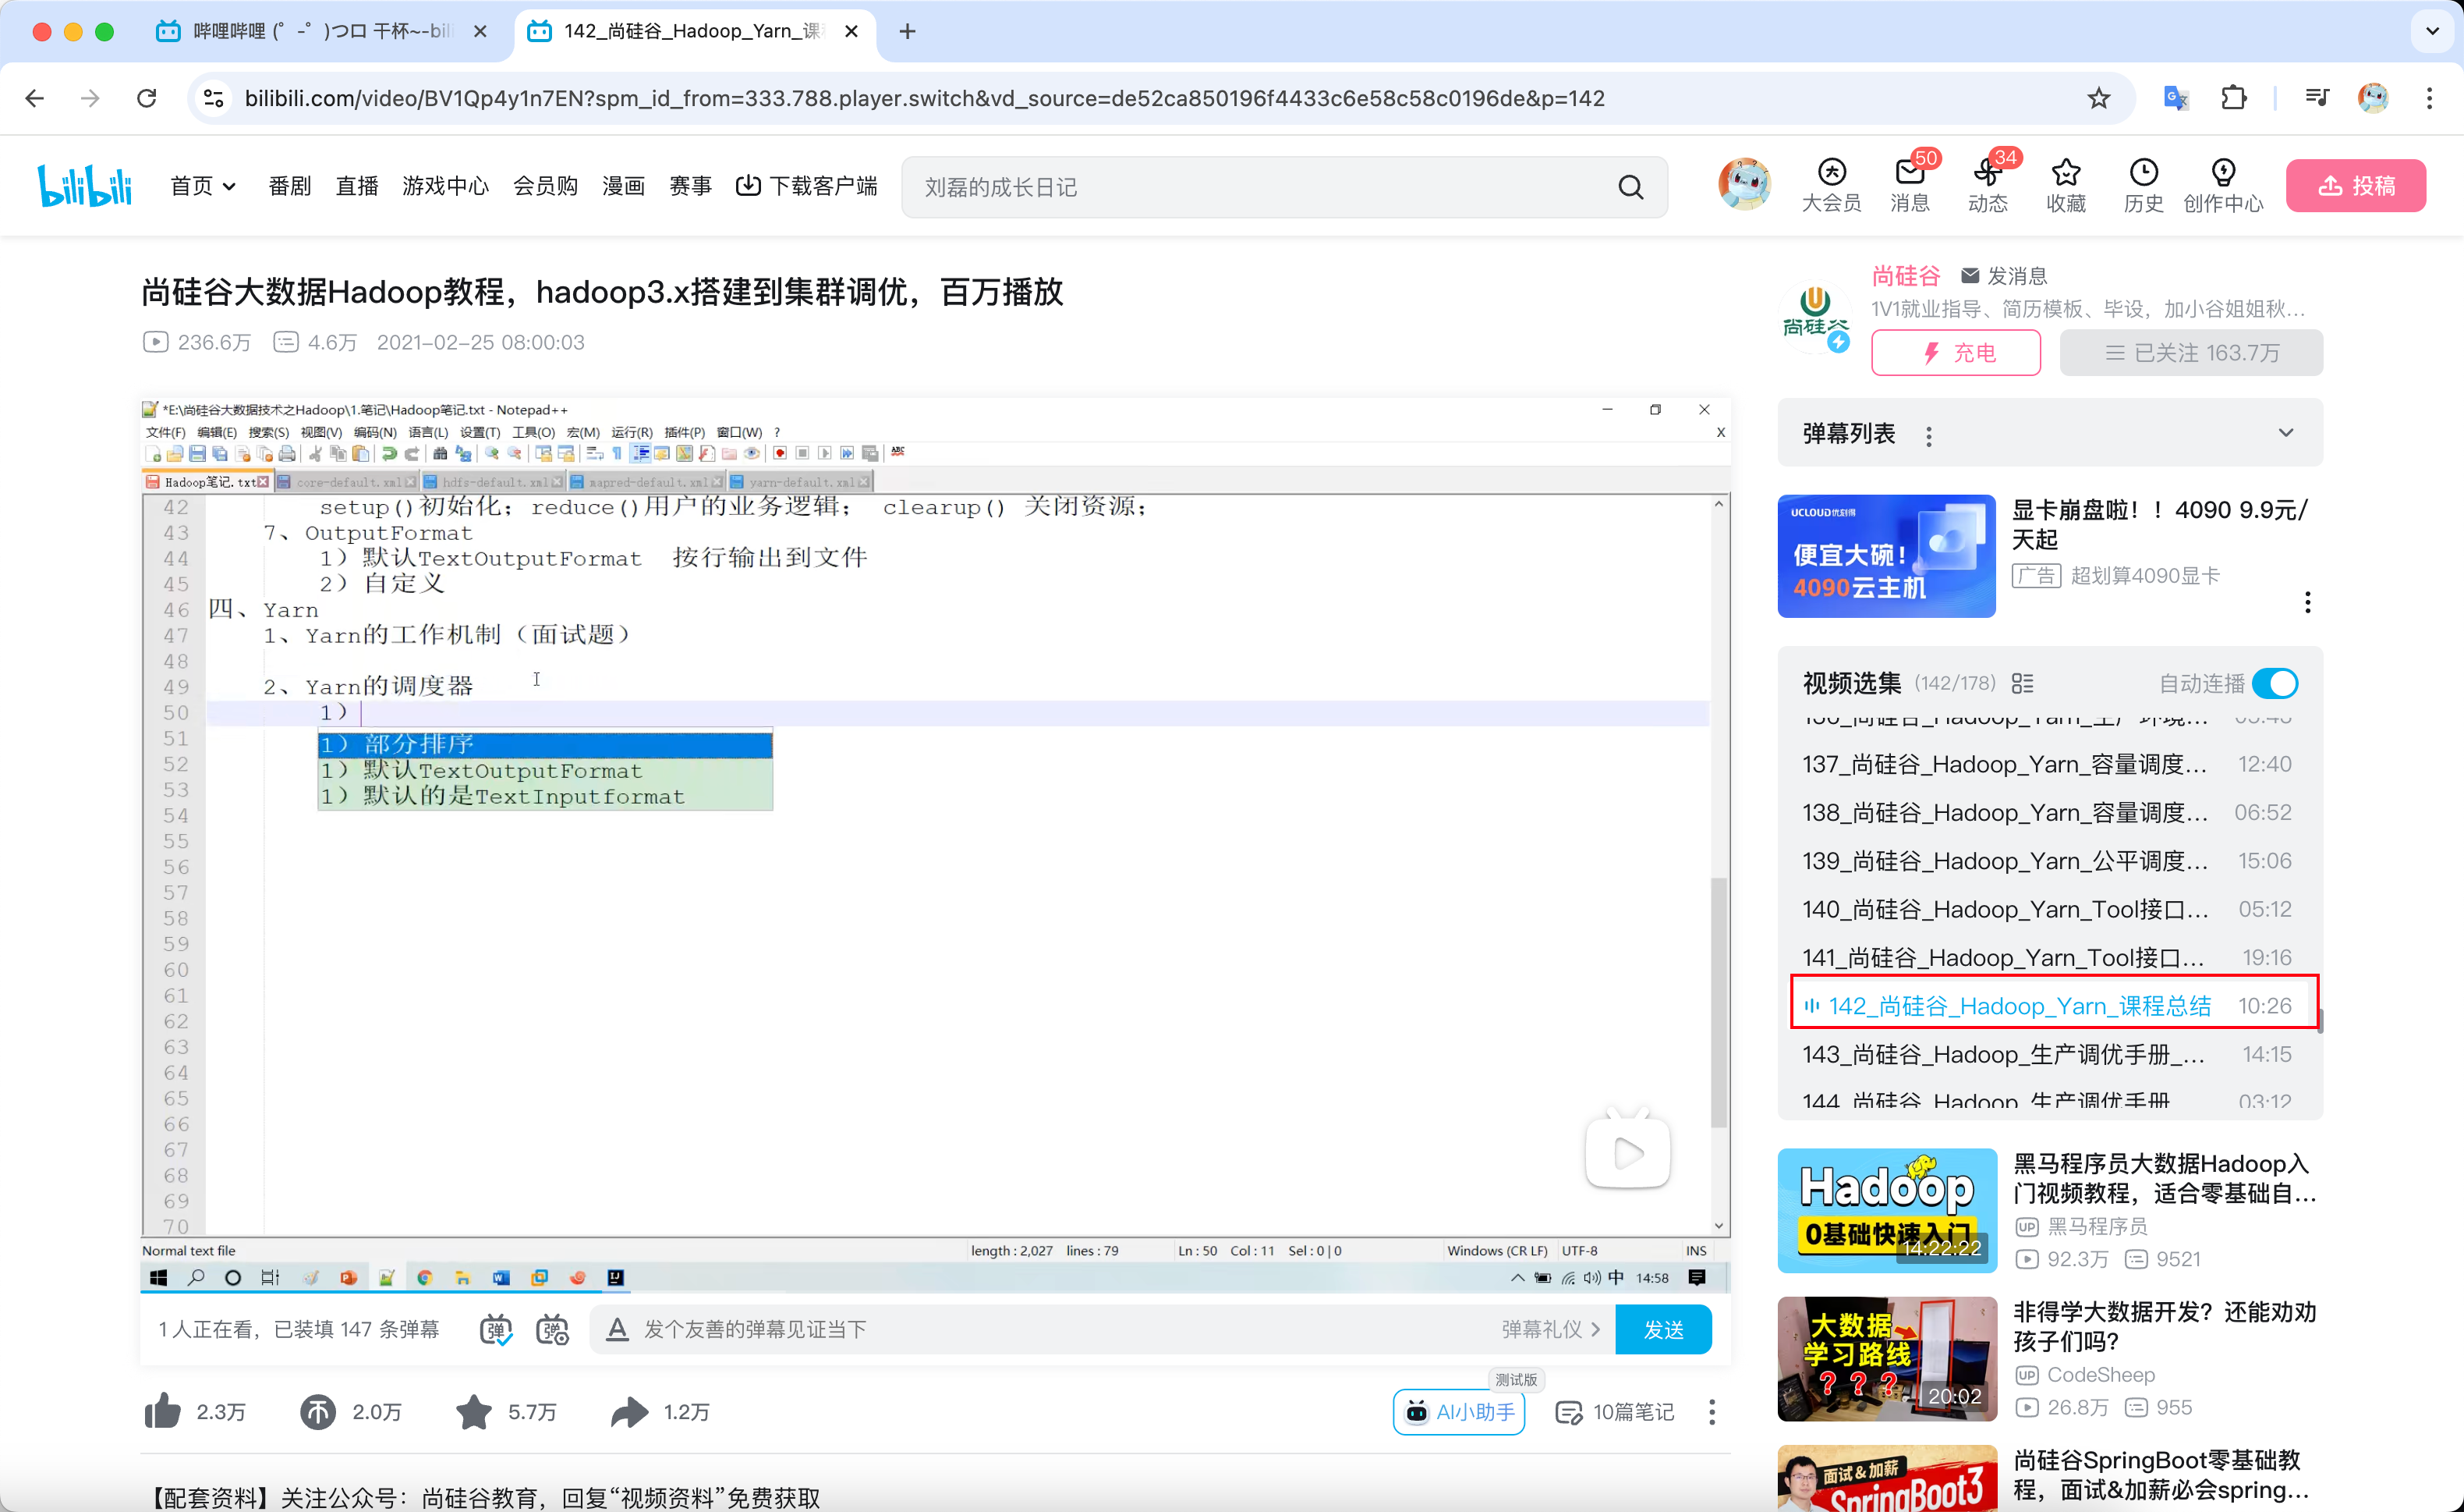This screenshot has width=2464, height=1512.
Task: Open the 番剧 nav item
Action: [289, 186]
